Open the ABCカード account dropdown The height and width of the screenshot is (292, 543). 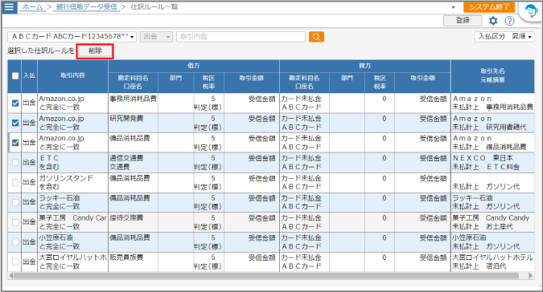(x=72, y=37)
